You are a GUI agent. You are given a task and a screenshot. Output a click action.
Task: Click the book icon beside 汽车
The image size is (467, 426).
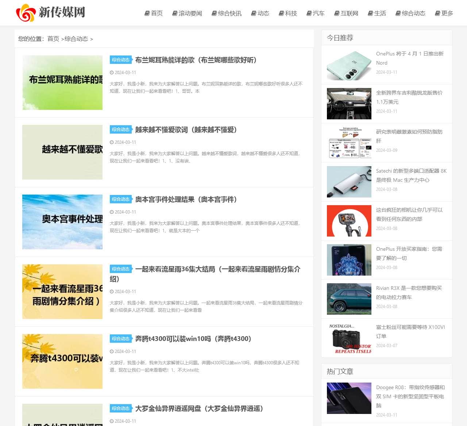309,13
